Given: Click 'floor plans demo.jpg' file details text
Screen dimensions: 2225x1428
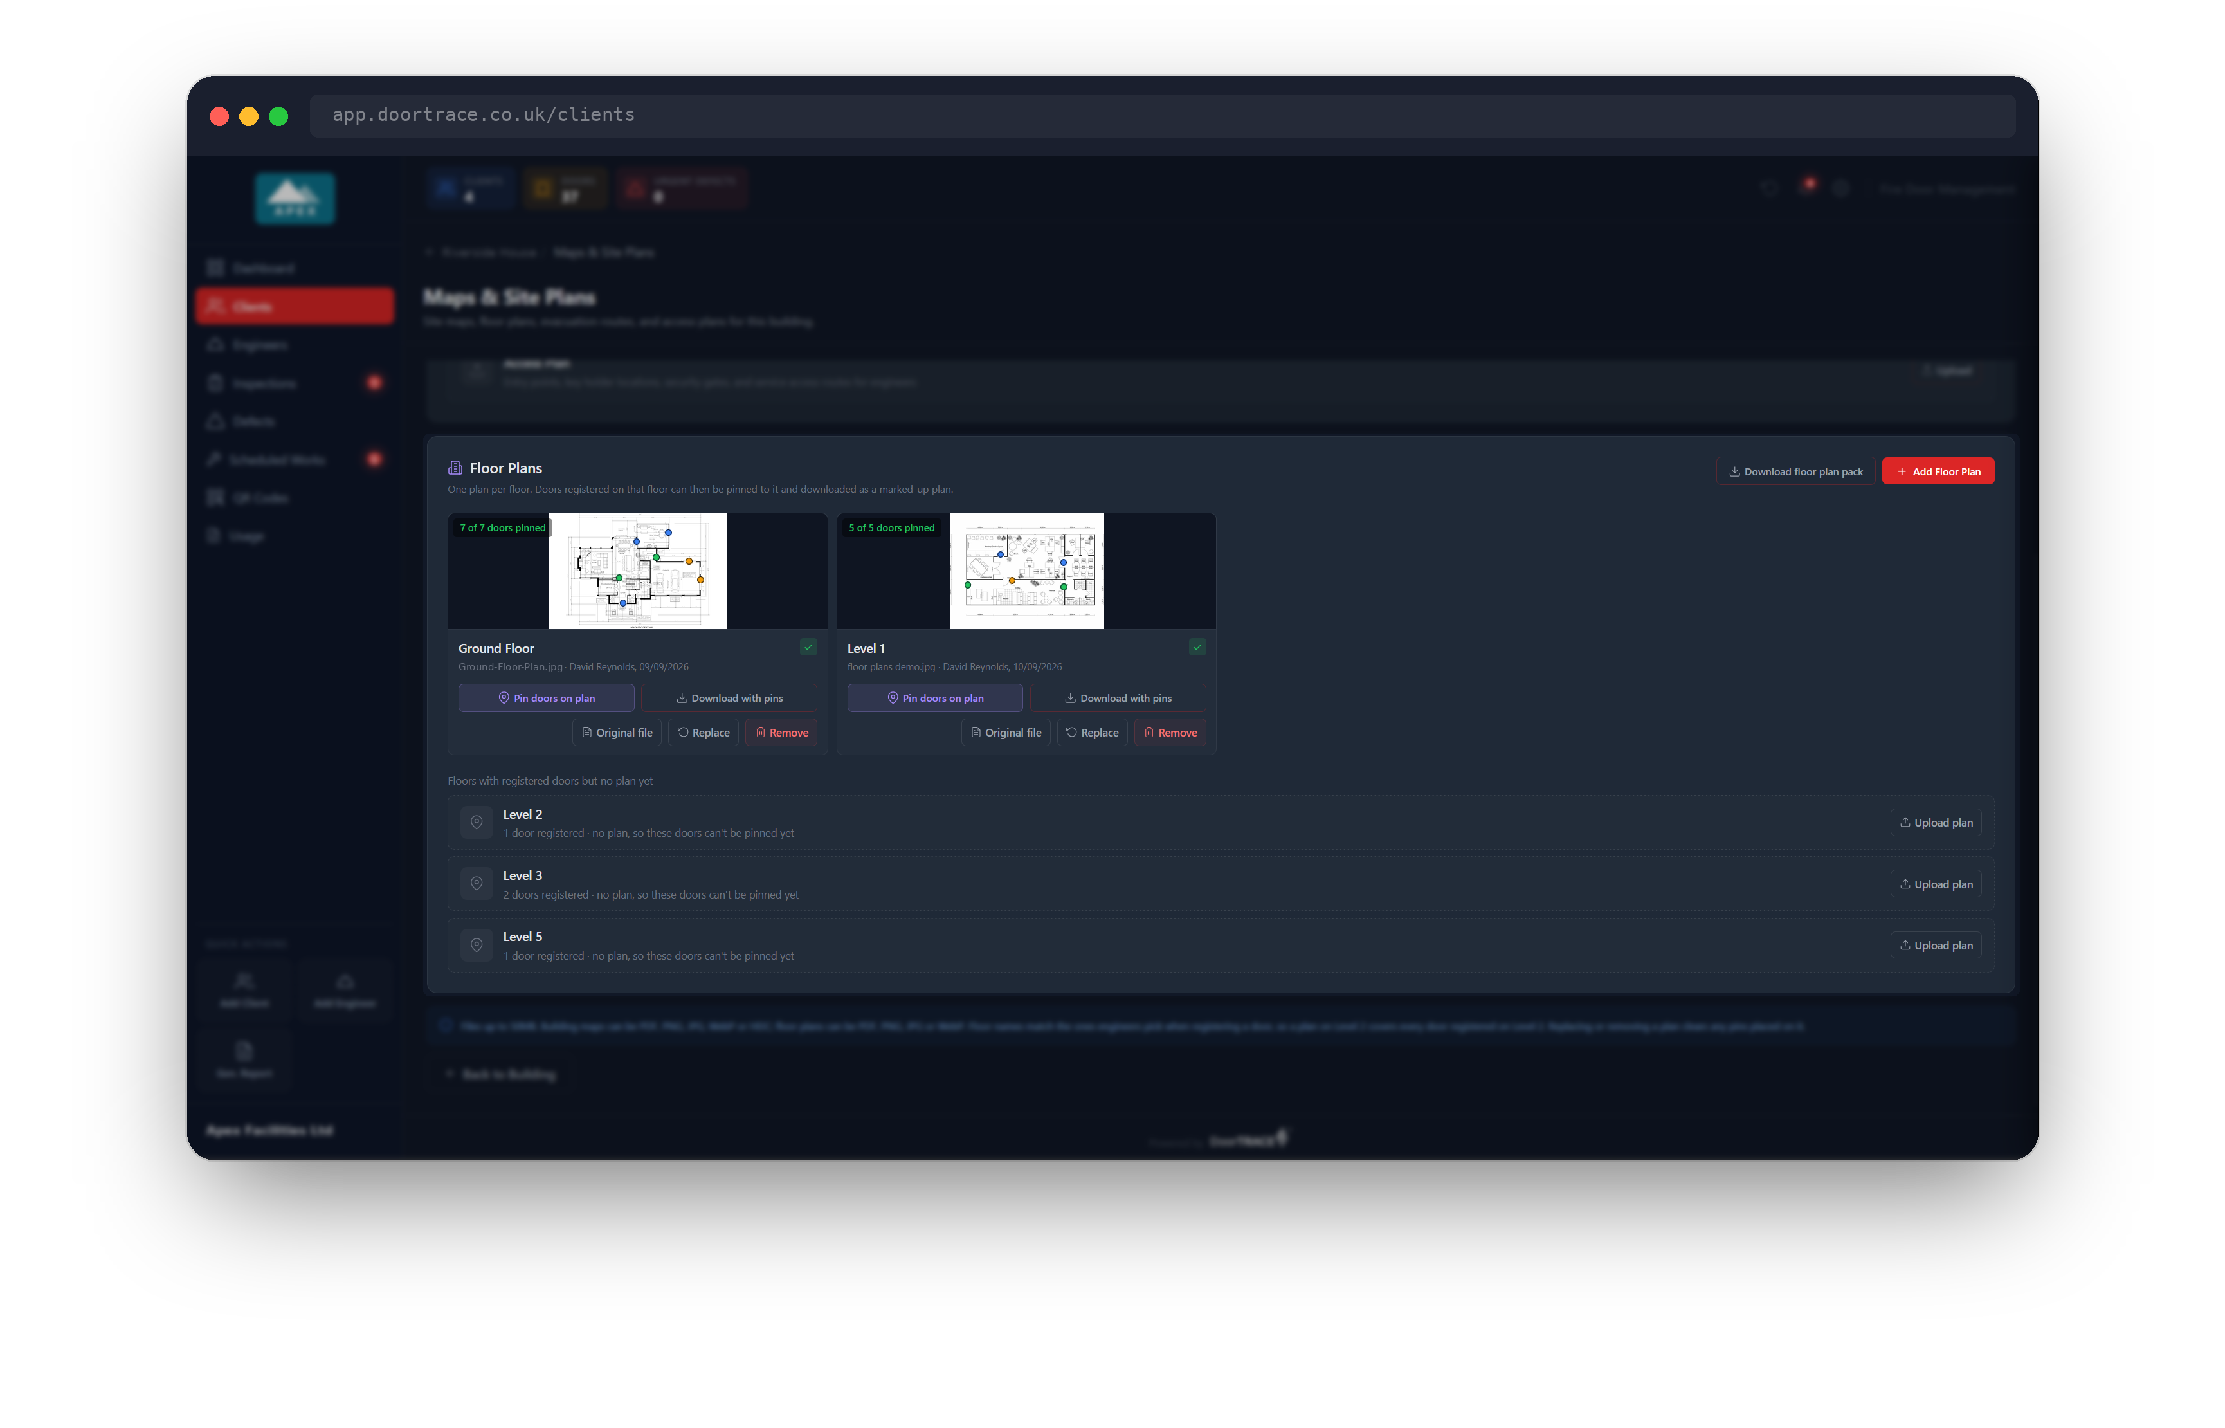Looking at the screenshot, I should pyautogui.click(x=954, y=668).
